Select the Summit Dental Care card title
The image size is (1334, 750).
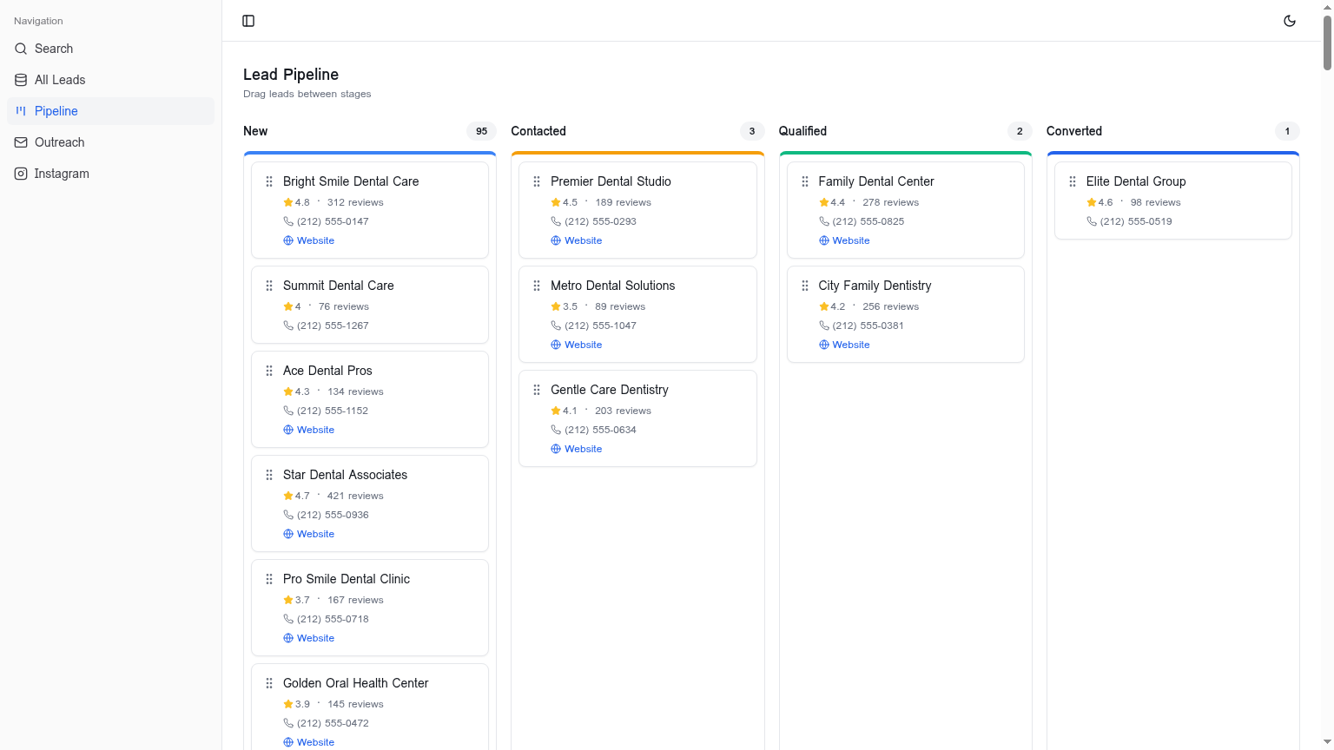click(339, 286)
